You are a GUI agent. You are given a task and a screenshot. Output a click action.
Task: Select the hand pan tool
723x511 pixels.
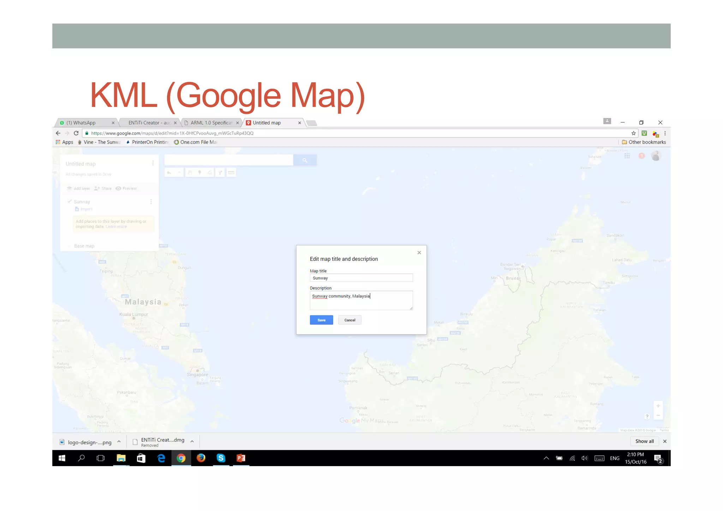click(190, 173)
